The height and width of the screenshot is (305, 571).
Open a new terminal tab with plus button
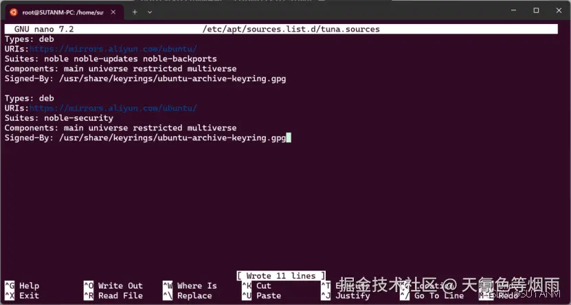[x=135, y=12]
